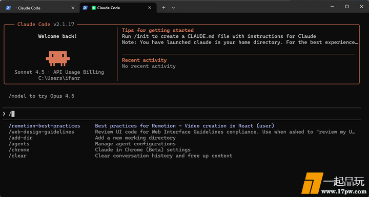Switch to the first Claude Code tab

[40, 8]
